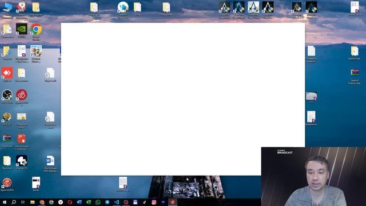The image size is (366, 206).
Task: Click inside the blank white window
Action: pyautogui.click(x=183, y=99)
